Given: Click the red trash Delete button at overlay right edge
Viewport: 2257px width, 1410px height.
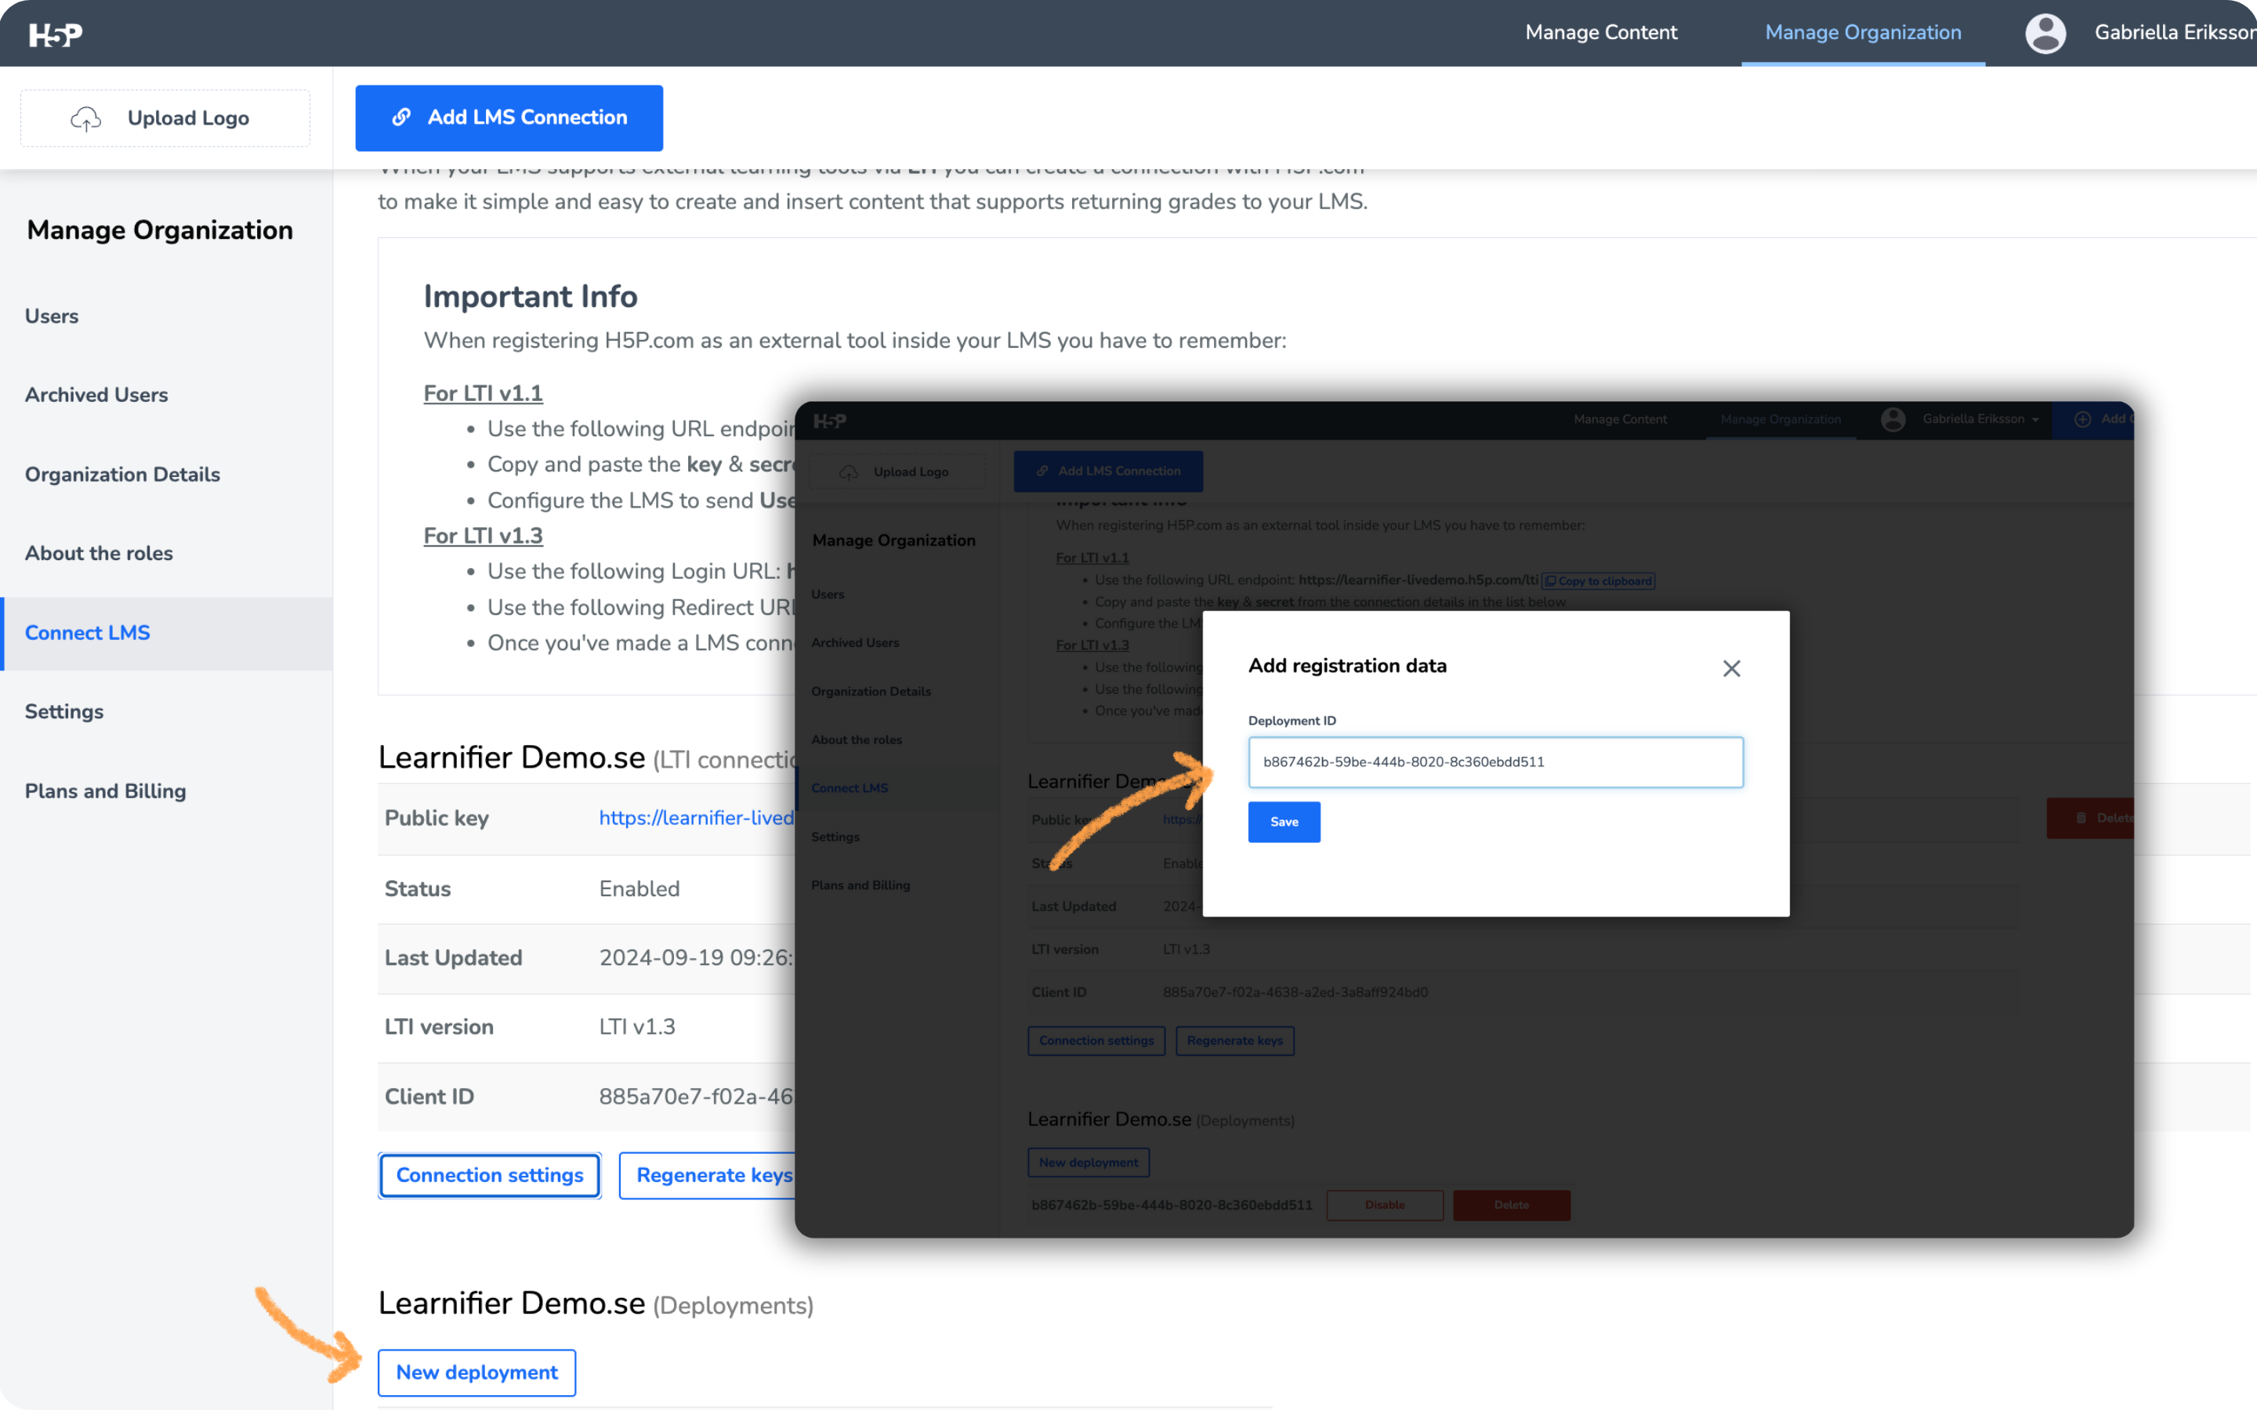Looking at the screenshot, I should [2090, 818].
